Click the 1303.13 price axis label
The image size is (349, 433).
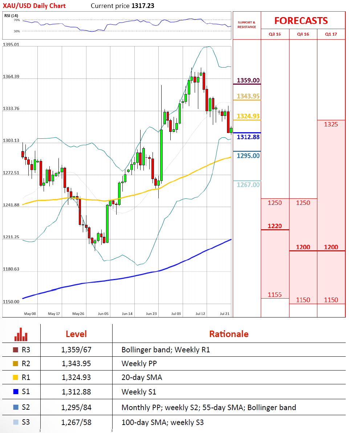pos(11,141)
